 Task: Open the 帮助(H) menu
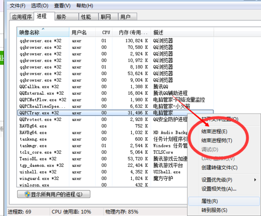[84, 6]
